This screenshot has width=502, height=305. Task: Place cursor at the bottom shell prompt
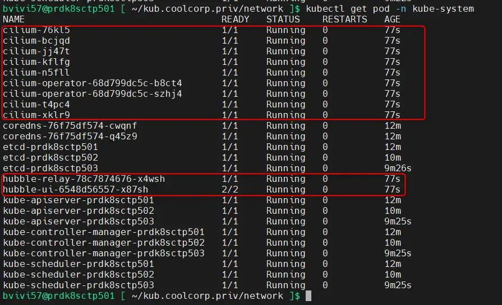point(308,296)
